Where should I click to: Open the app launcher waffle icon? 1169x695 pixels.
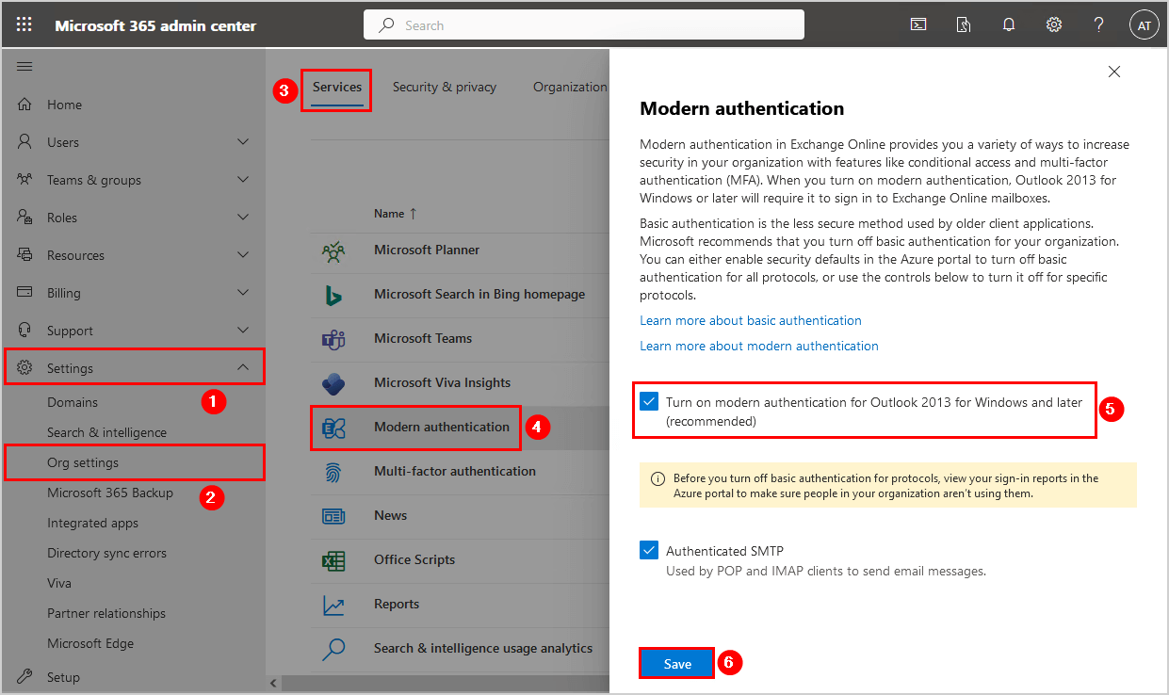tap(24, 25)
